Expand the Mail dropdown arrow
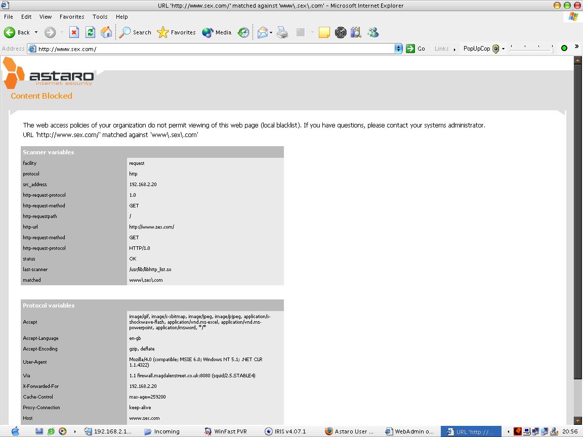The image size is (583, 437). coord(271,32)
